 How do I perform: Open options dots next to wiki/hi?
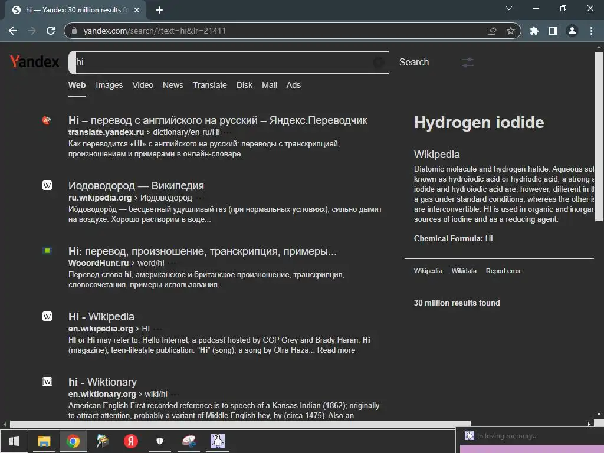(175, 395)
